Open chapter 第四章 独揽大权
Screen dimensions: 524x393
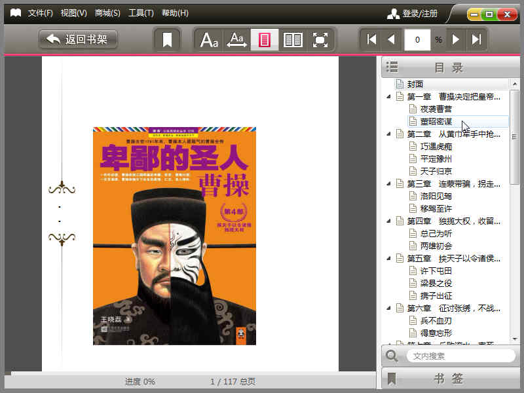pos(453,221)
